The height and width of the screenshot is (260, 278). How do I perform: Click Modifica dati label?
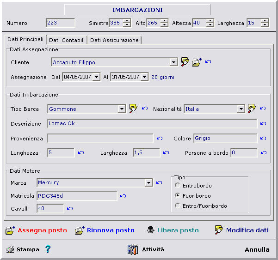coord(247,230)
